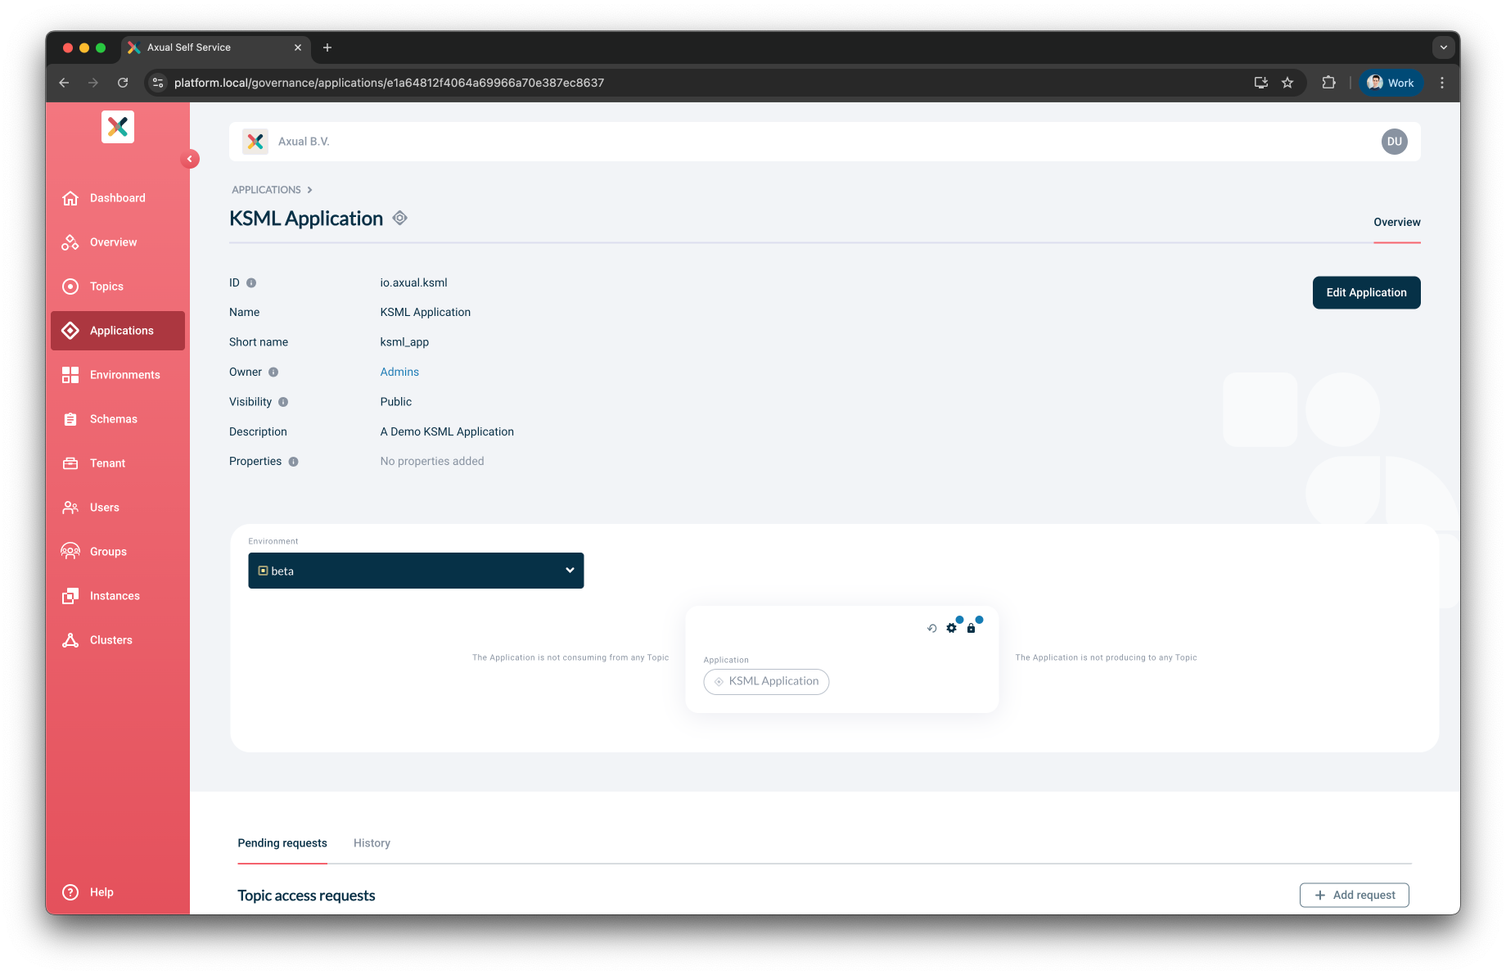Bookmark this page with the star icon
This screenshot has width=1506, height=975.
[1287, 83]
